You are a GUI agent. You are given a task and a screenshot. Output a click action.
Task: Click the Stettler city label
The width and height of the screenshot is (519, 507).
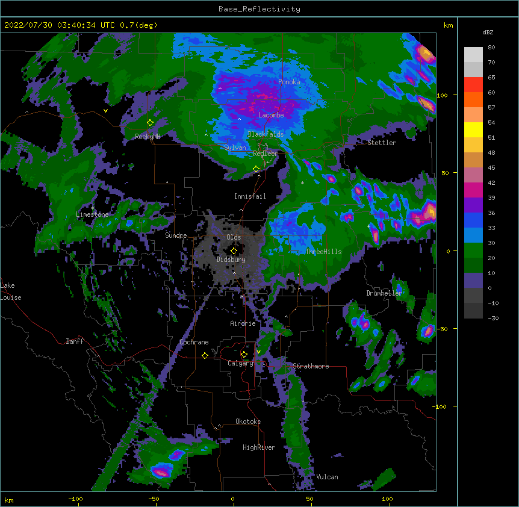coord(382,143)
